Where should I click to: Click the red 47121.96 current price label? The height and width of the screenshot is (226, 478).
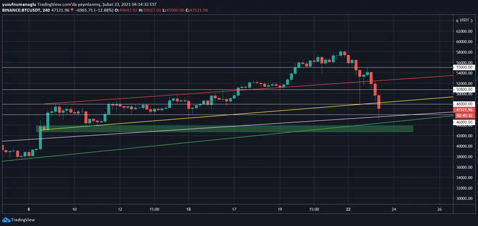(464, 110)
